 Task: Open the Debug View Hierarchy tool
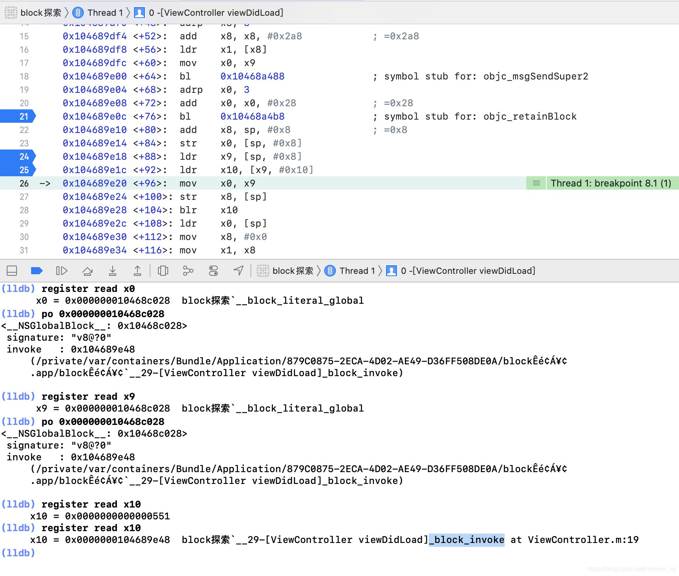[163, 271]
